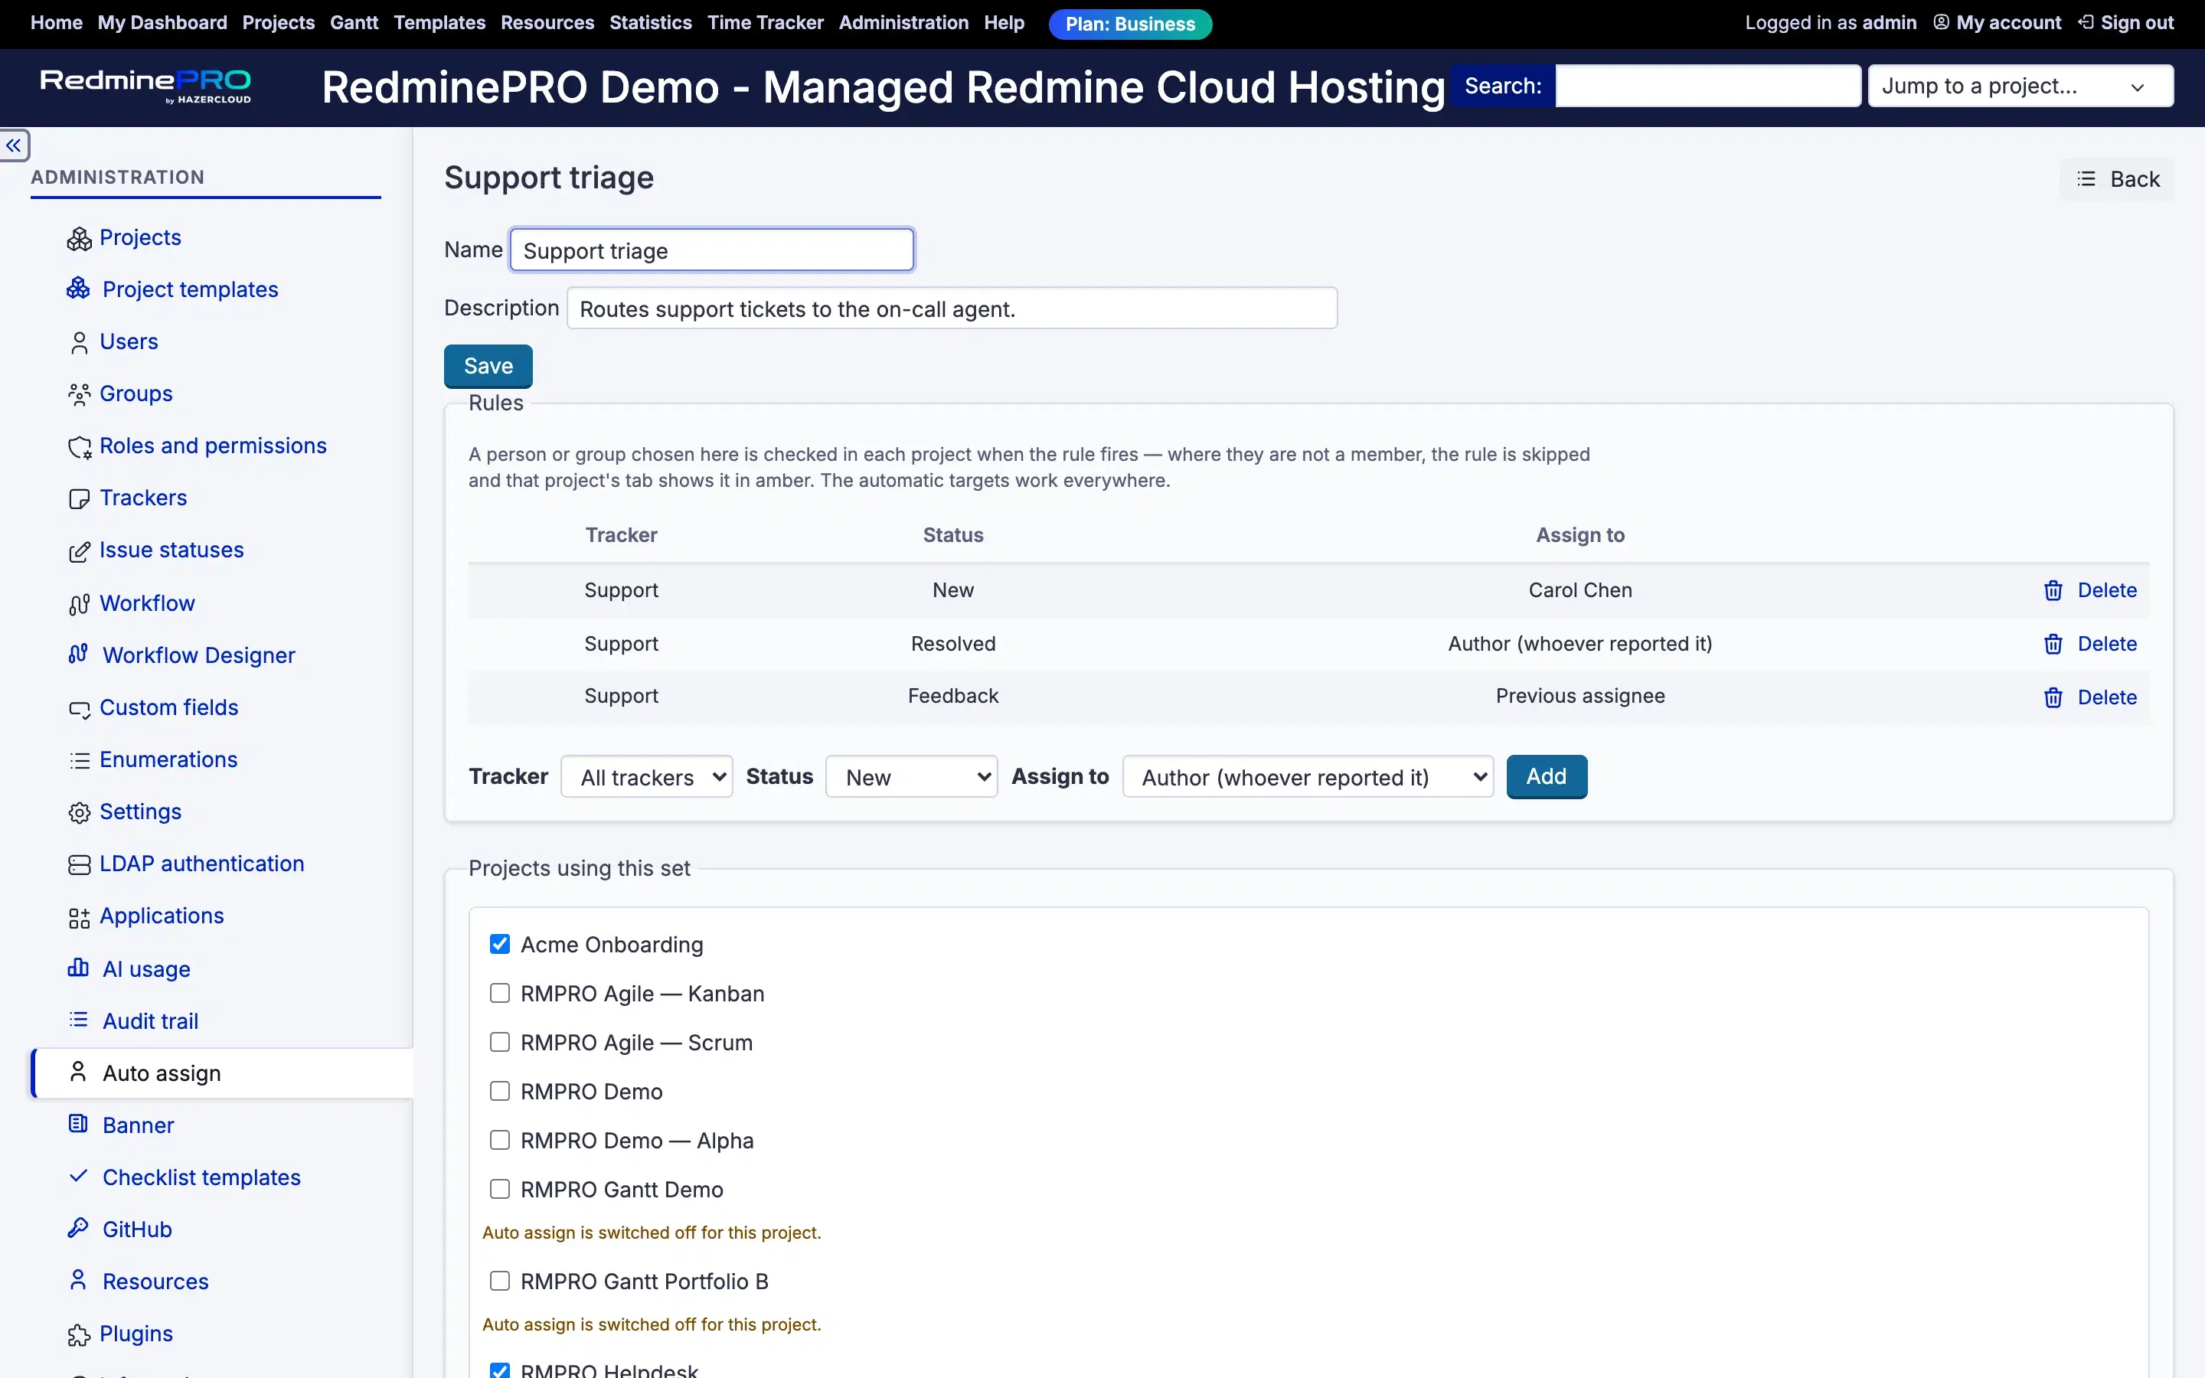The image size is (2205, 1378).
Task: Open Gantt from the top menu
Action: click(354, 23)
